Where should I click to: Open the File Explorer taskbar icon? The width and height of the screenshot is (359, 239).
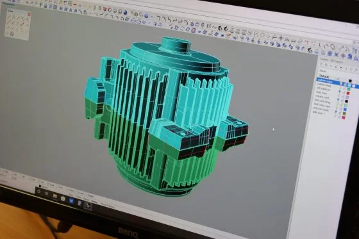tap(55, 196)
